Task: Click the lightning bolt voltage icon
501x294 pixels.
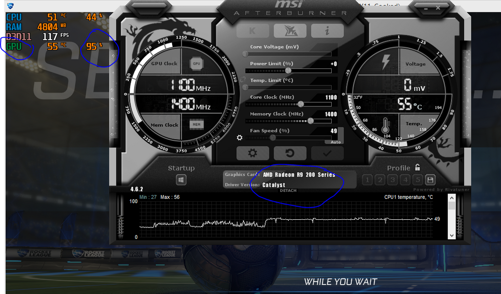Action: pyautogui.click(x=386, y=62)
